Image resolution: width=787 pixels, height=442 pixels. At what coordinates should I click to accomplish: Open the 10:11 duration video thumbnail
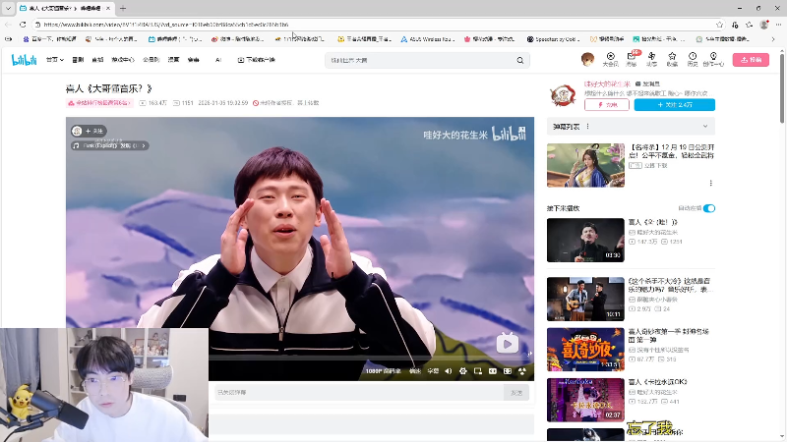tap(585, 300)
